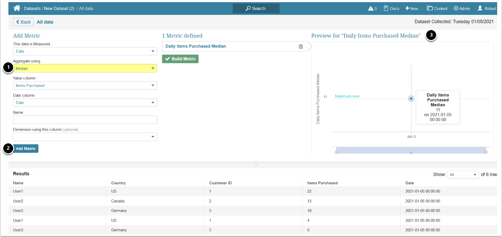Viewport: 502px width, 237px height.
Task: Expand the Daily measurement interval dropdown
Action: pyautogui.click(x=85, y=51)
